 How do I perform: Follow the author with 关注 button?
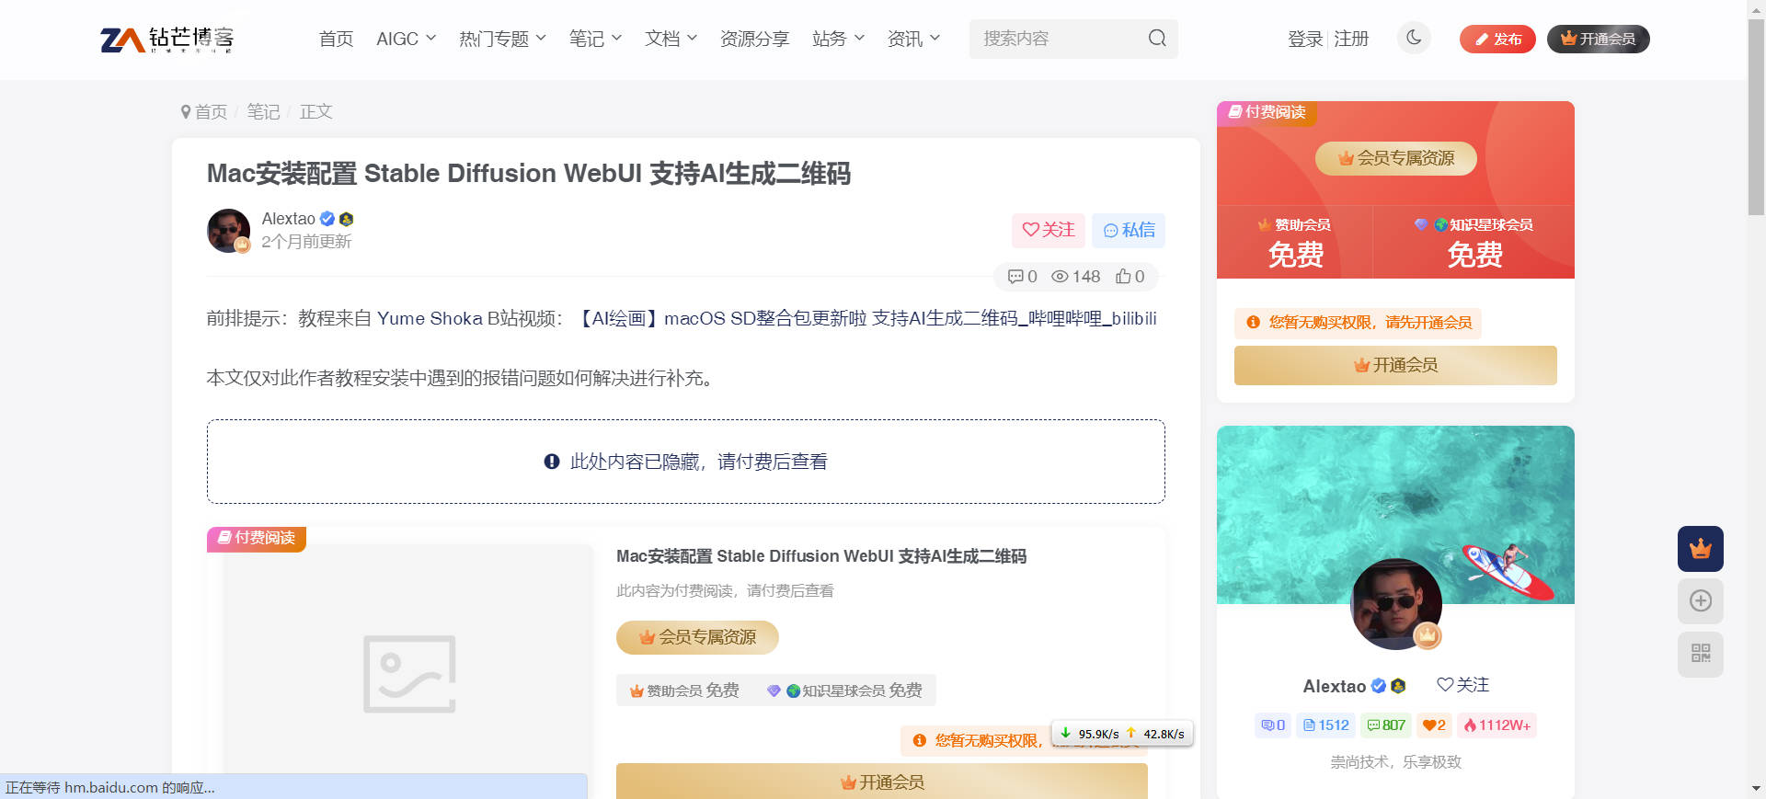(x=1049, y=230)
